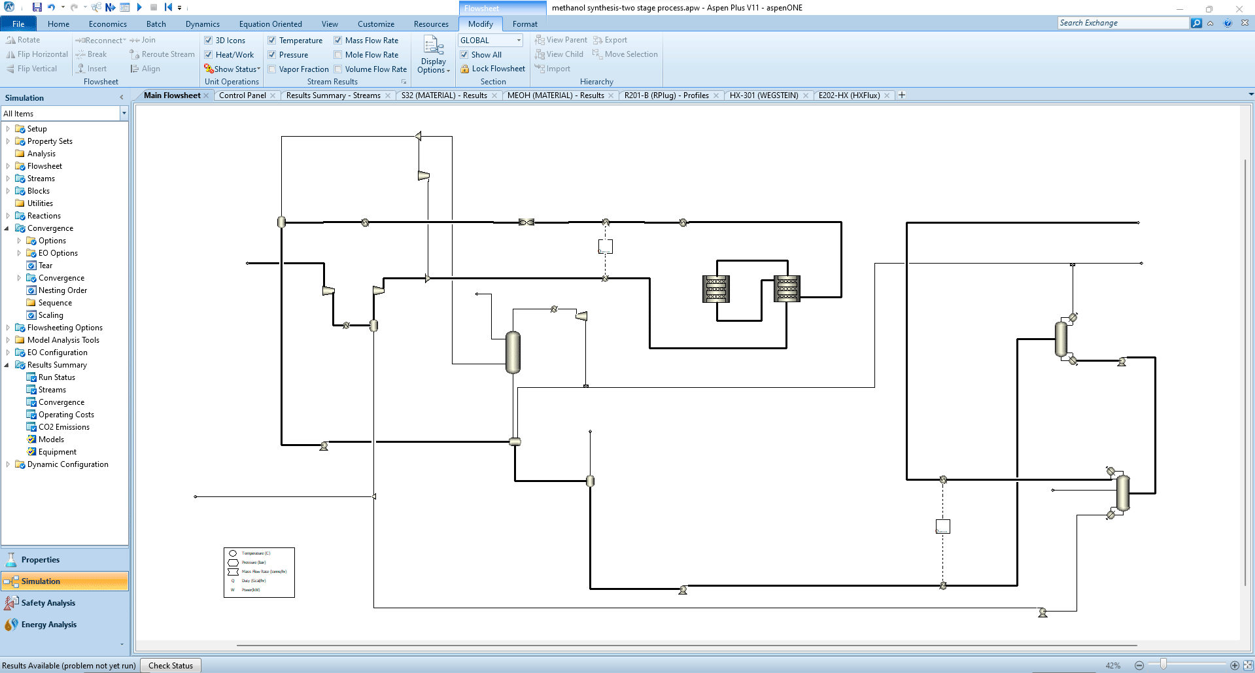Switch to Results Summary - Streams tab
The image size is (1255, 673).
(333, 95)
